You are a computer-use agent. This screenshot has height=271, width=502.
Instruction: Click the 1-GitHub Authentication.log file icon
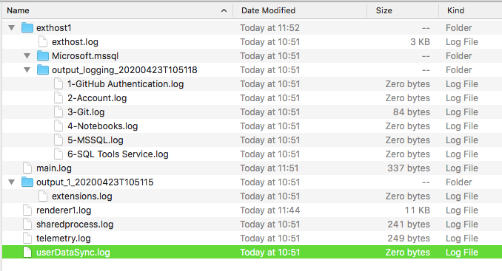point(58,84)
